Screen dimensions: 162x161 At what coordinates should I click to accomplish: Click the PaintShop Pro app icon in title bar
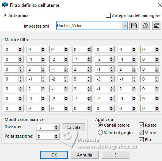[x=5, y=5]
